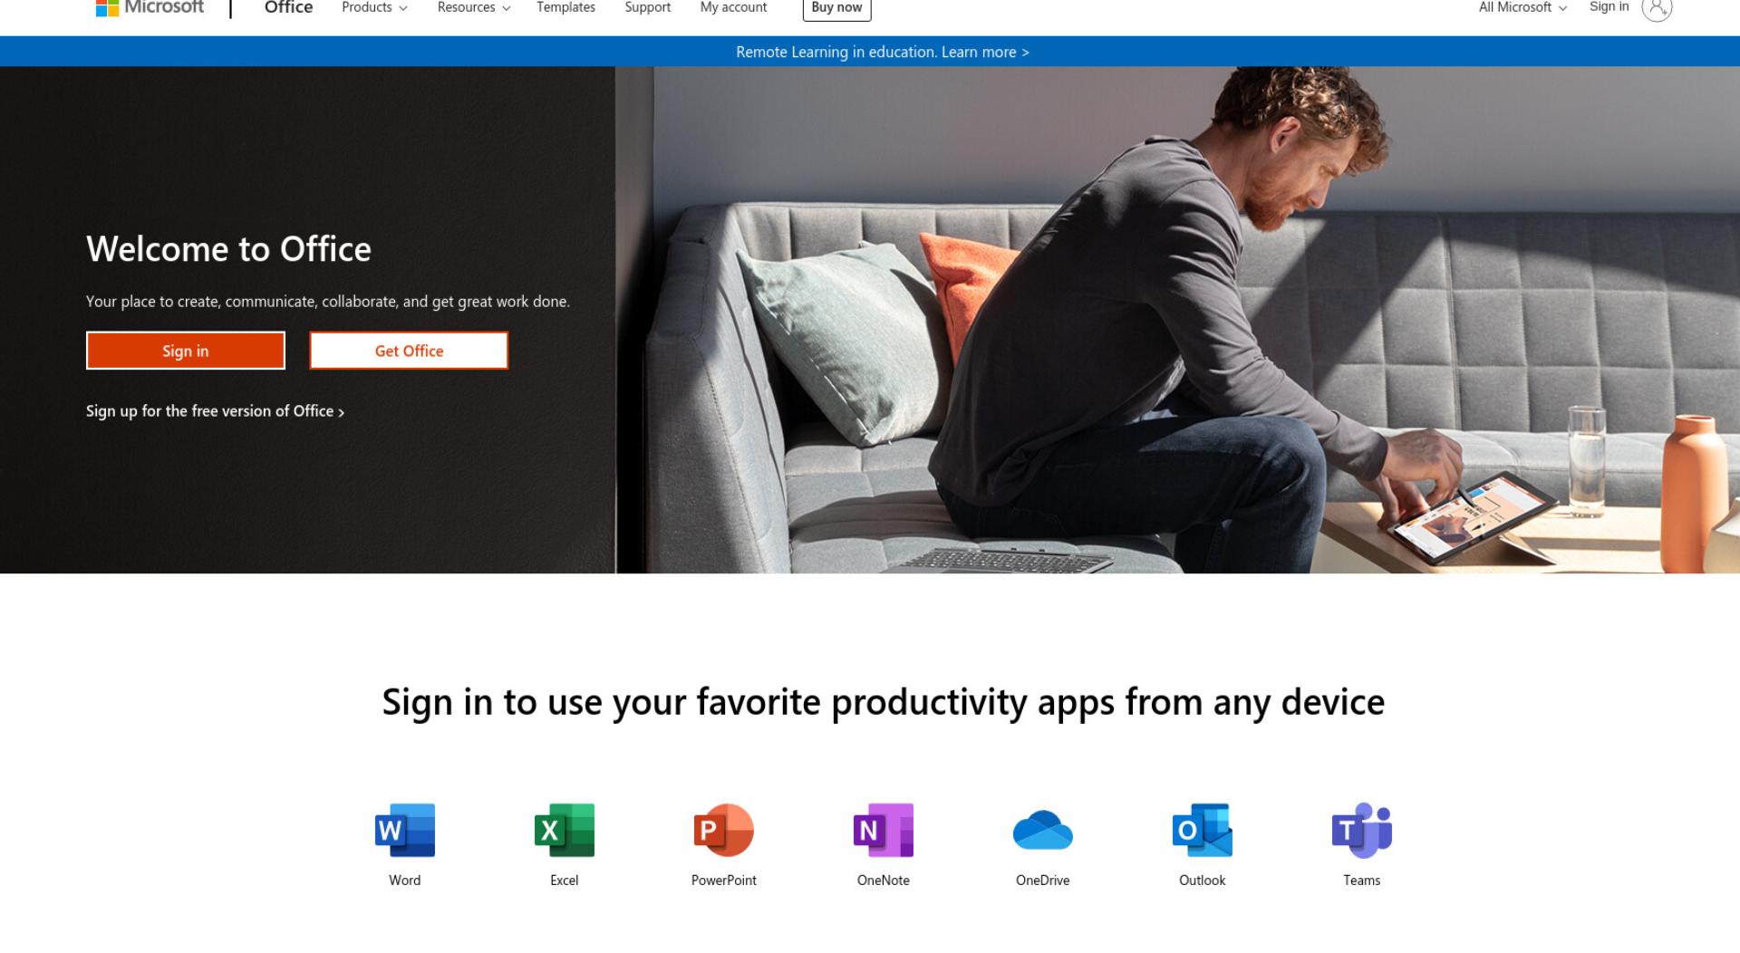Launch the Outlook app icon
1740x953 pixels.
[x=1203, y=830]
